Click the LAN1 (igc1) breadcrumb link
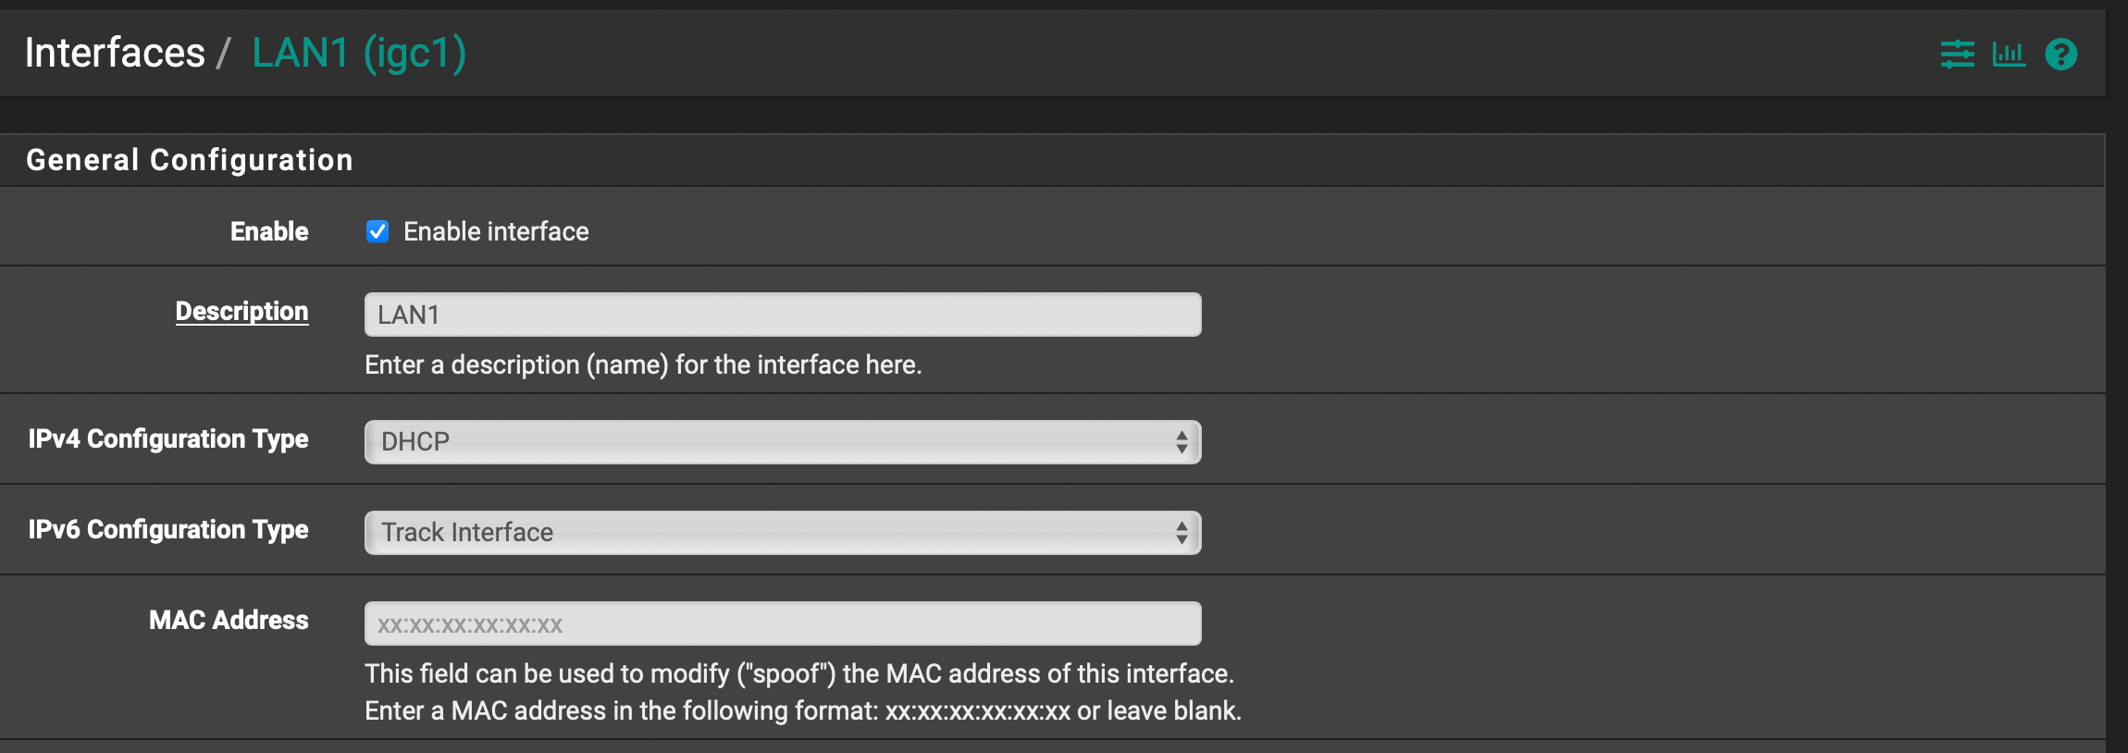 point(359,54)
